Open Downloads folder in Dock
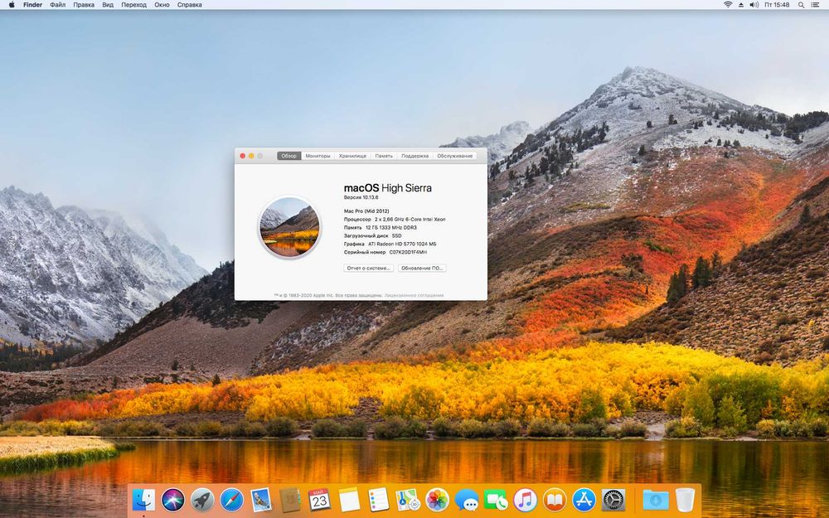This screenshot has height=518, width=829. click(x=656, y=500)
